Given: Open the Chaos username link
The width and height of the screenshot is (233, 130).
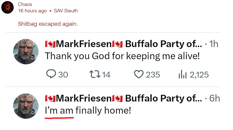Looking at the screenshot, I should [25, 4].
